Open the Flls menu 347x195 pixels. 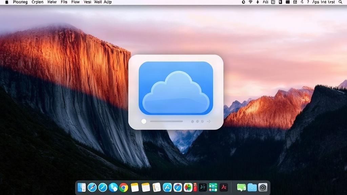pos(64,2)
